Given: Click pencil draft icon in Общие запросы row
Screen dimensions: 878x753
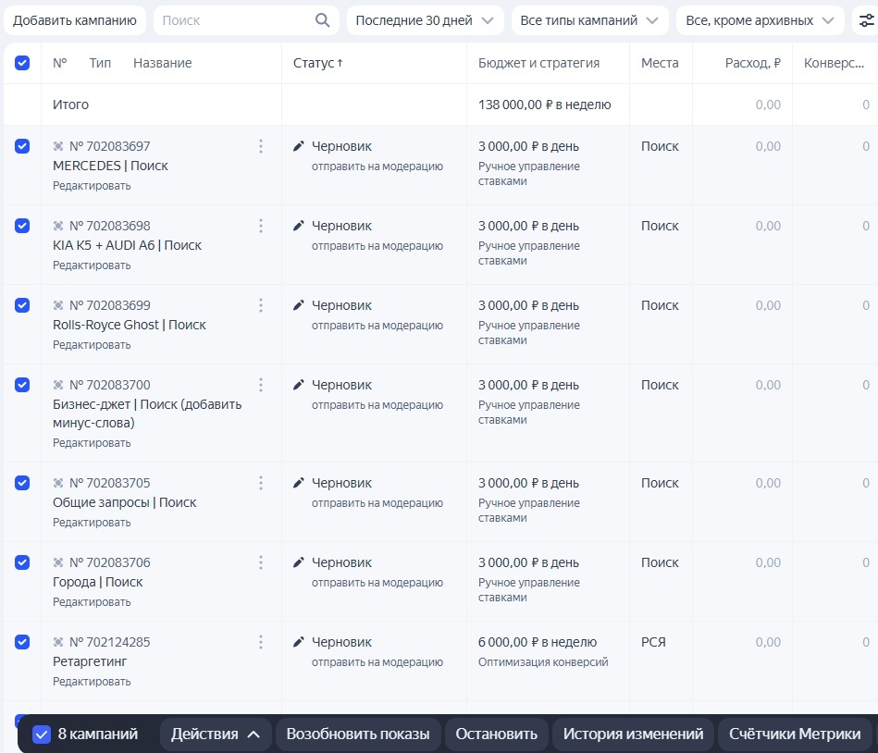Looking at the screenshot, I should tap(299, 483).
